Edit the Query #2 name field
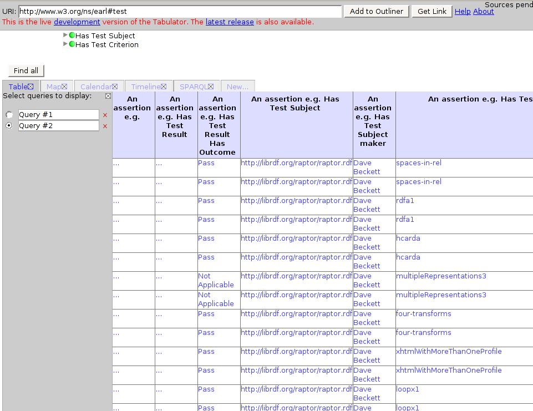This screenshot has height=411, width=533. [x=58, y=125]
